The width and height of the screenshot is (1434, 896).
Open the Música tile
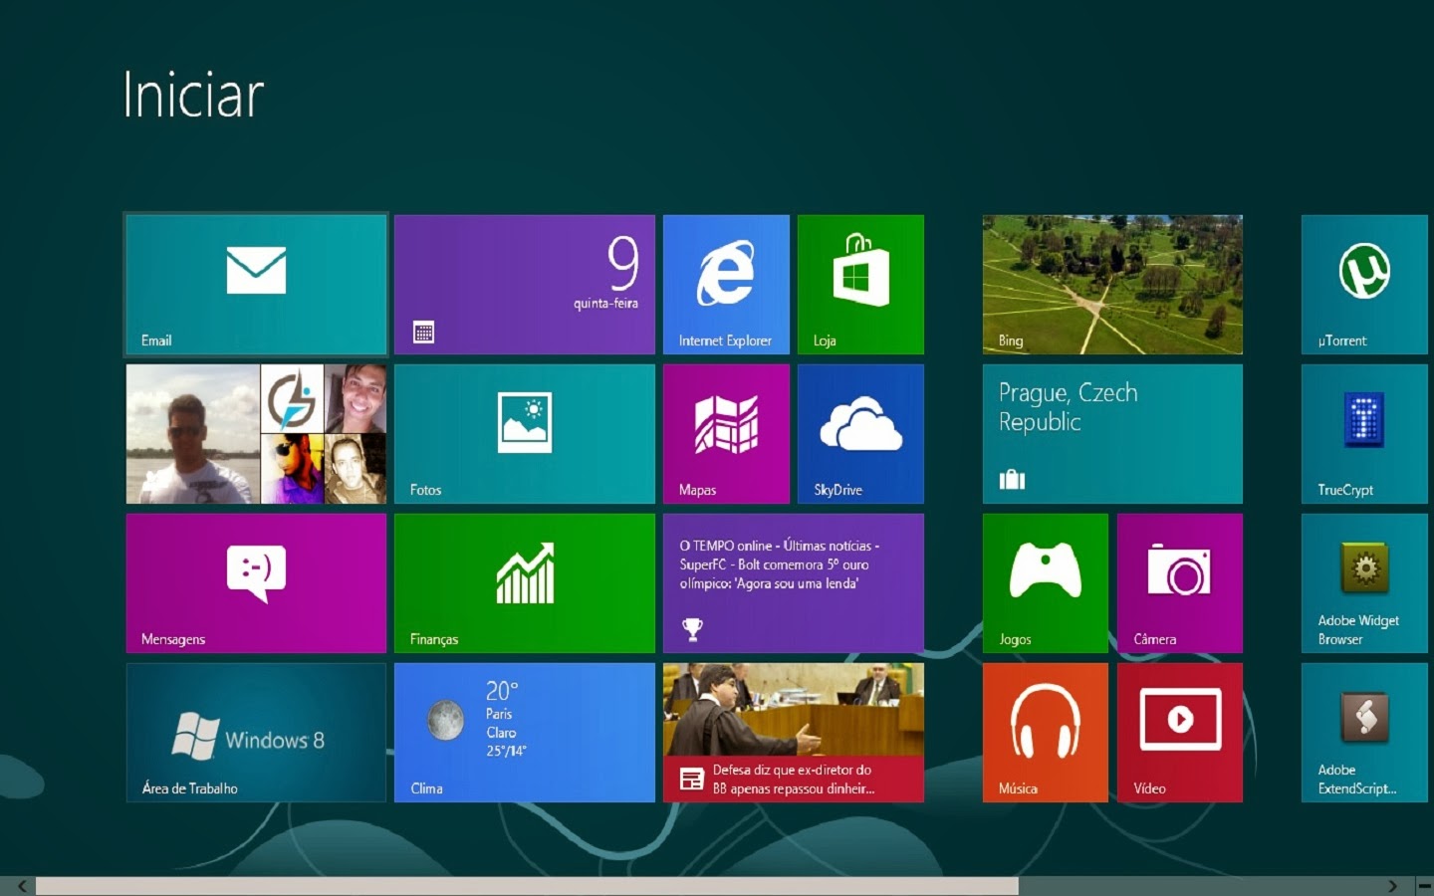(x=1046, y=733)
